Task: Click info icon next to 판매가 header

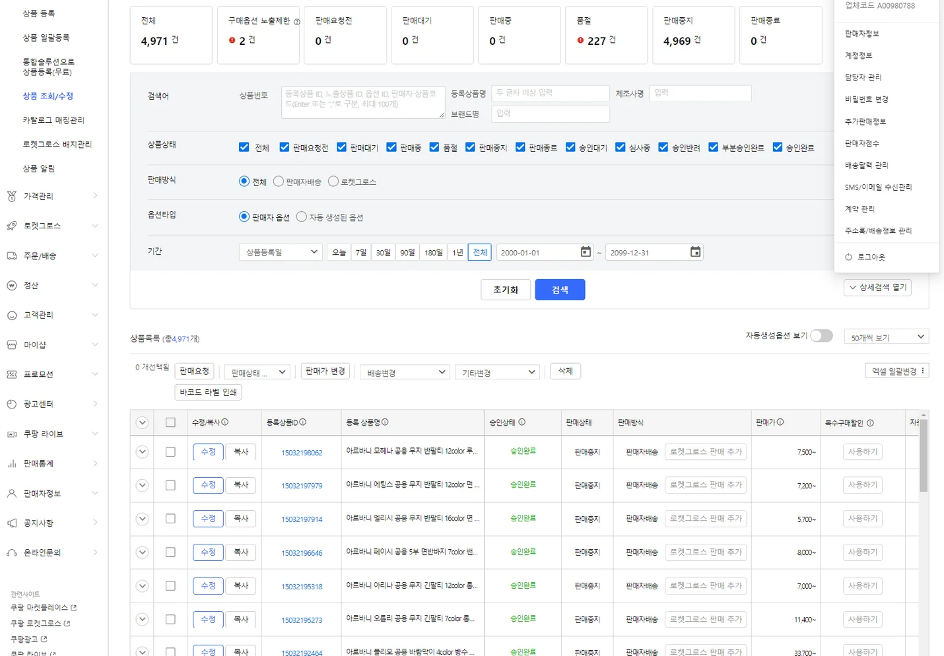Action: [780, 422]
